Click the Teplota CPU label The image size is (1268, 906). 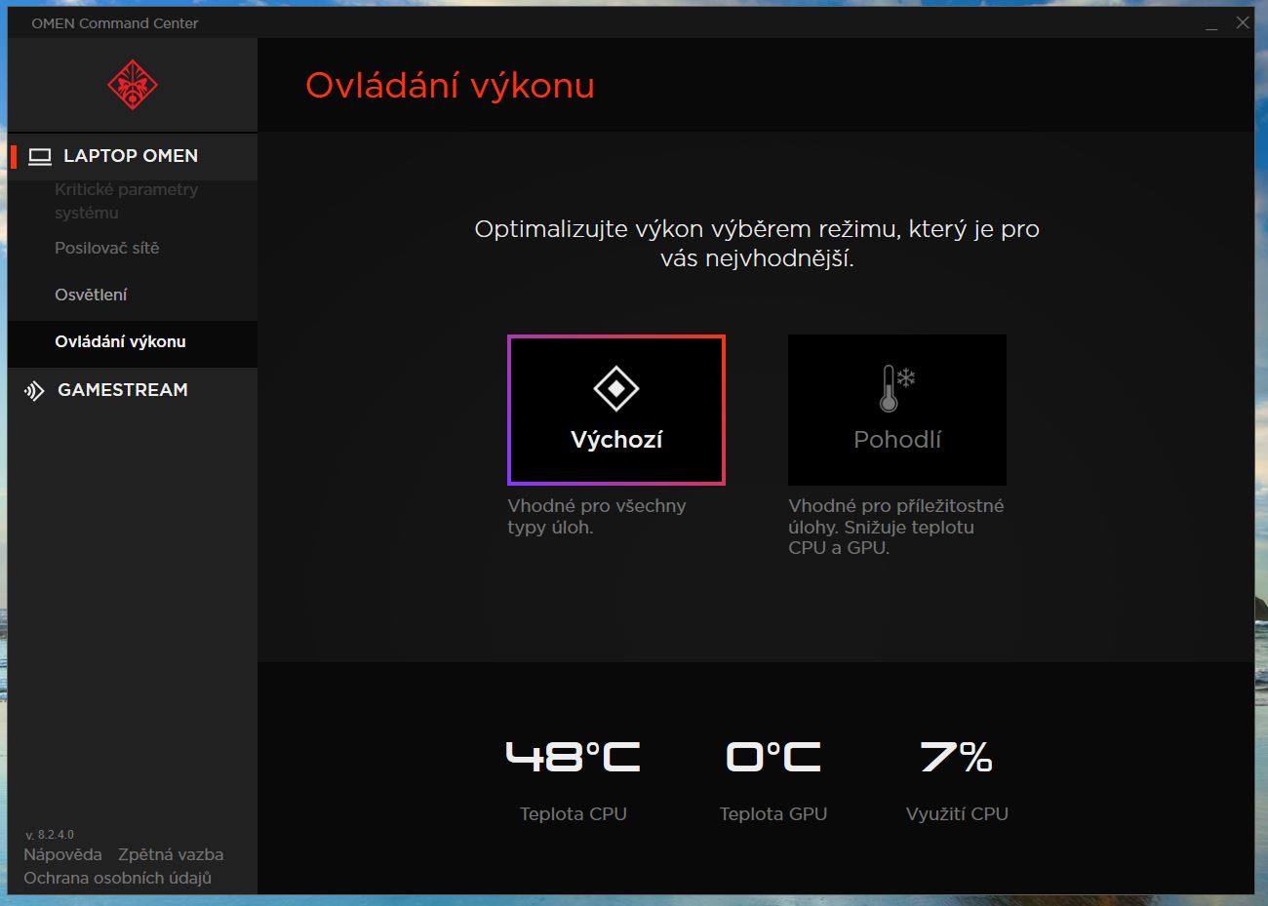point(574,813)
